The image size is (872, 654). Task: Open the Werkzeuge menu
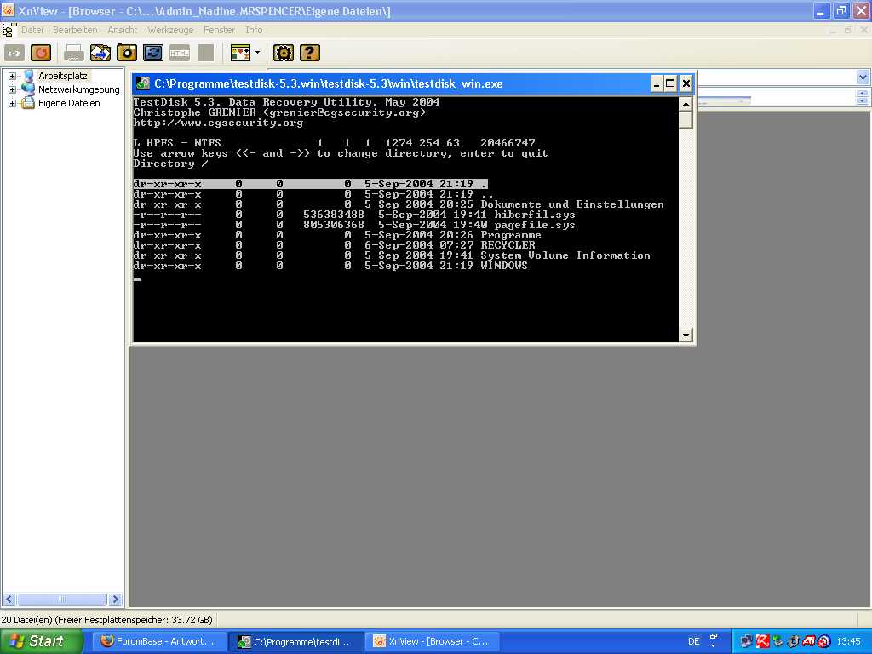pos(170,30)
